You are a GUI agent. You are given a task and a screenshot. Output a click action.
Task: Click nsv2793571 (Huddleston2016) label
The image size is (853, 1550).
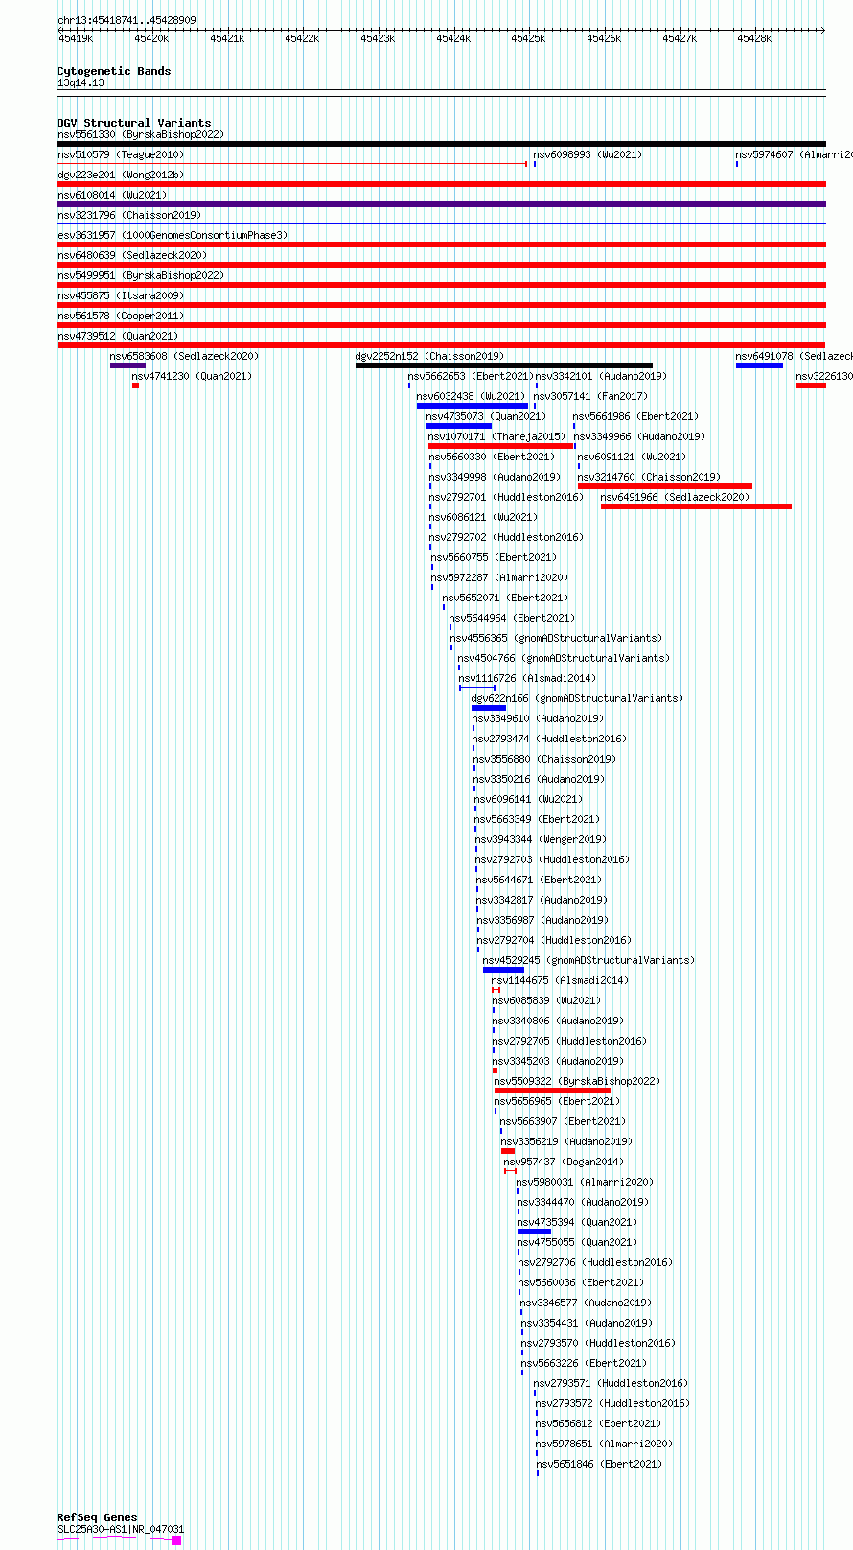pos(611,1383)
